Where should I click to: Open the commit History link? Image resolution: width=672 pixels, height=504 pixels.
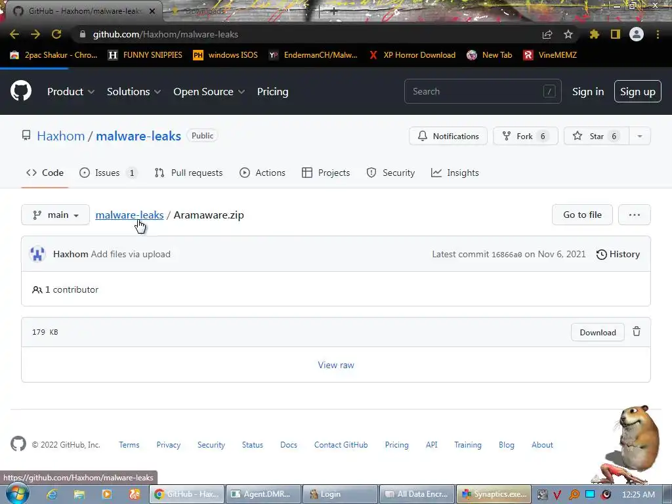pos(618,254)
